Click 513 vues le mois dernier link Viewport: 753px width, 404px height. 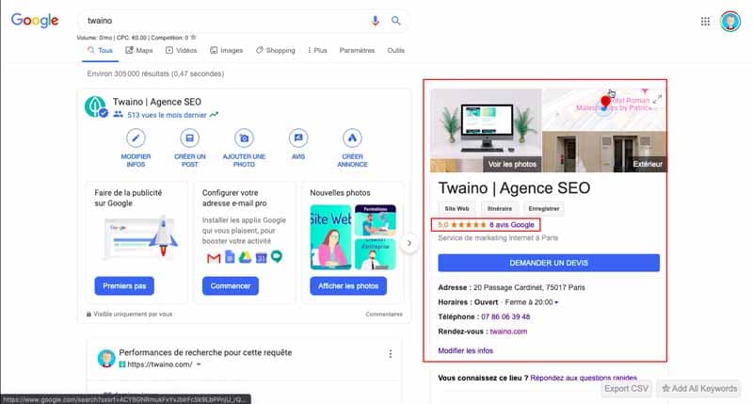168,115
